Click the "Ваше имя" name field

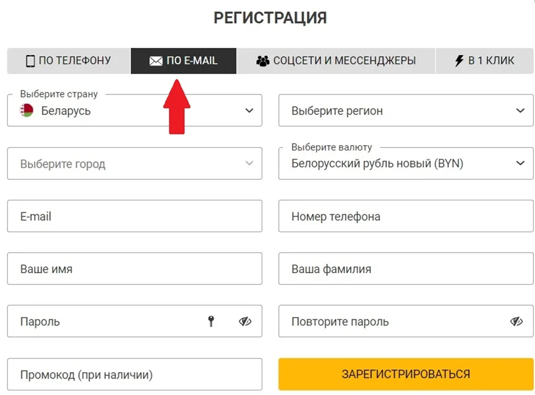coord(134,268)
